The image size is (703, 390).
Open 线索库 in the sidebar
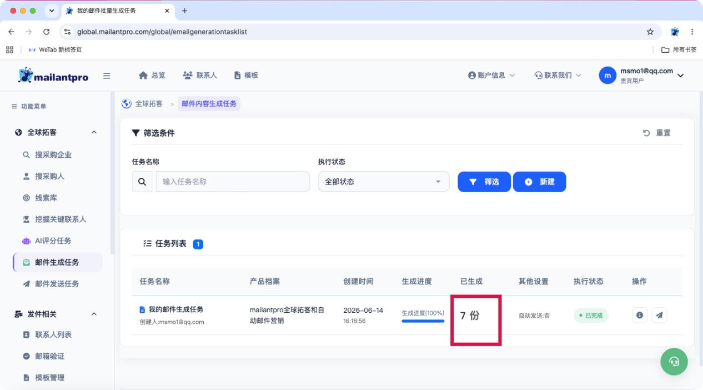pyautogui.click(x=46, y=197)
